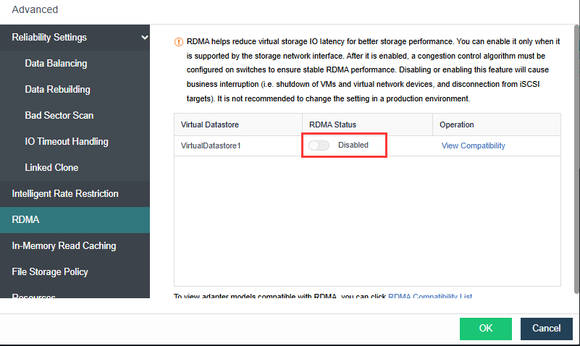580x346 pixels.
Task: Collapse the Reliability Settings chevron arrow
Action: (146, 38)
